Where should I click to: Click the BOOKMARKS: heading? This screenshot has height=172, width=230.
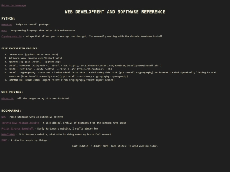tap(11, 111)
